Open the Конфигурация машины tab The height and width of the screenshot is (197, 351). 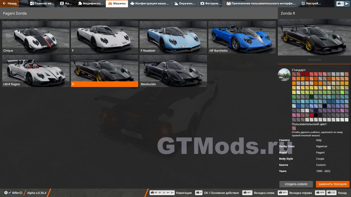150,4
